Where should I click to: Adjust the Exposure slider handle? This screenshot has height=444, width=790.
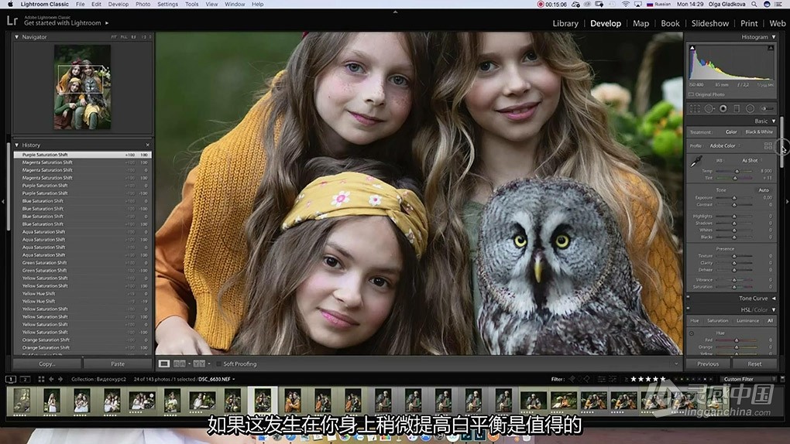[x=734, y=198]
